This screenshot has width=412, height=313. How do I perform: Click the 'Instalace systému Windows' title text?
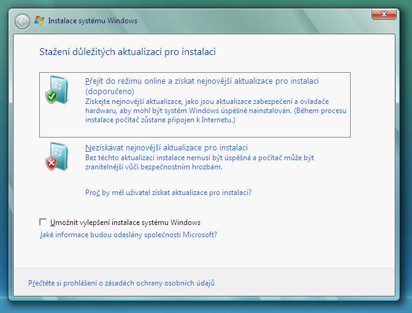pyautogui.click(x=93, y=21)
